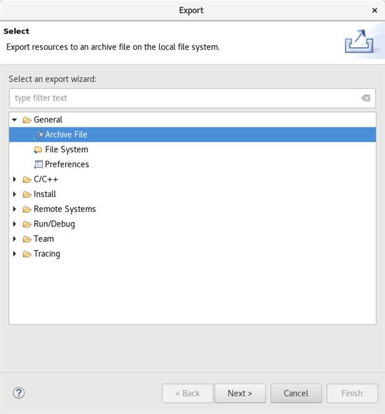Viewport: 385px width, 414px height.
Task: Click the Remote Systems folder icon
Action: coord(27,209)
